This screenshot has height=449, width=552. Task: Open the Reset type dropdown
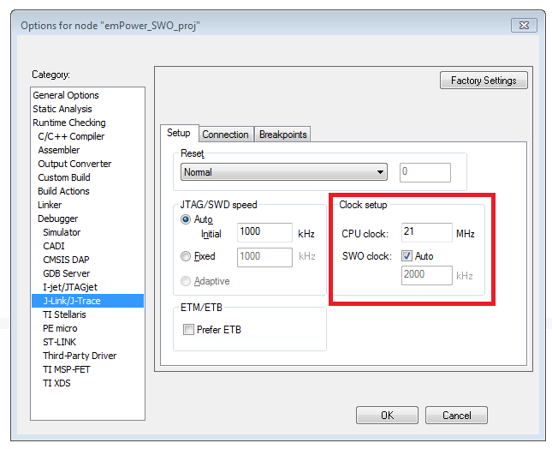coord(284,172)
